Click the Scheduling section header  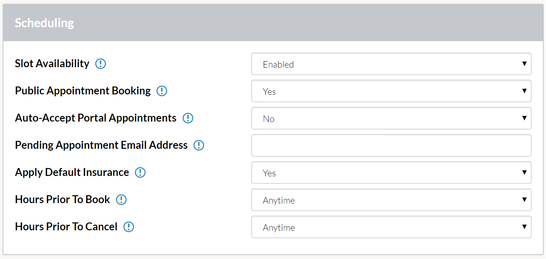click(273, 23)
